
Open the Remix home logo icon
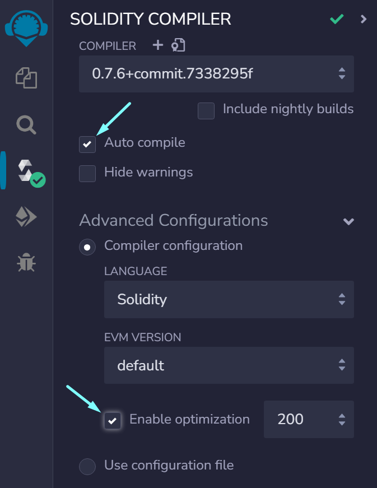(26, 29)
